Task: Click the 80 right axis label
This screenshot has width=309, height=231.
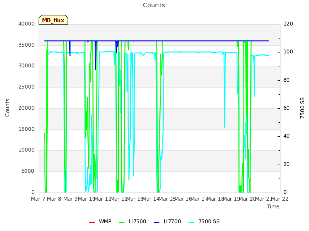Action: [x=286, y=80]
